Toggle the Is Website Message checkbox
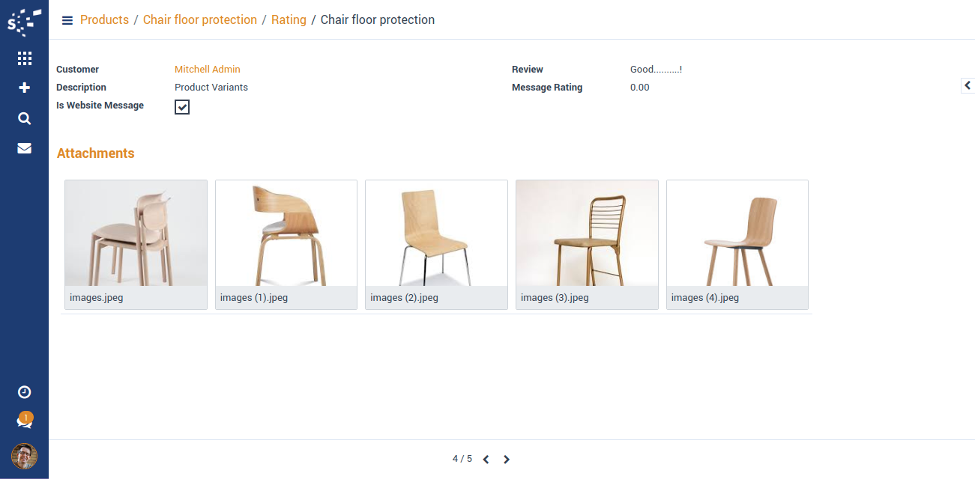Image resolution: width=975 pixels, height=479 pixels. (182, 107)
